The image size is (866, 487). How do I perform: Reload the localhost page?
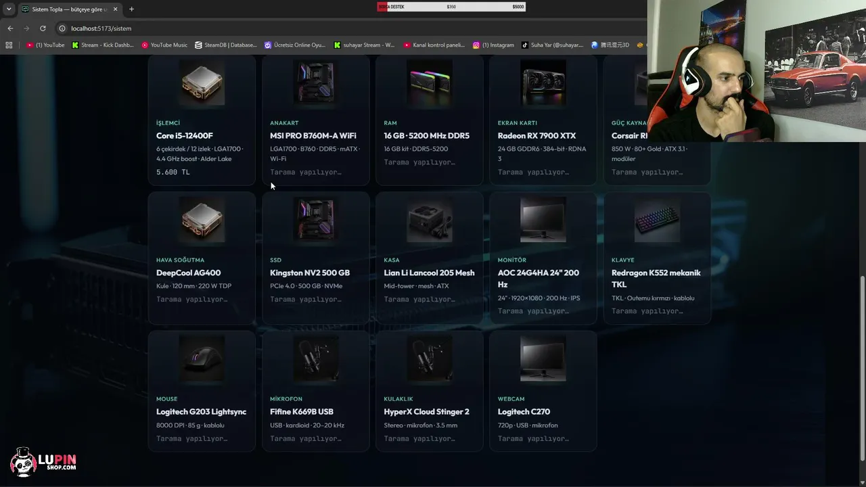[43, 28]
